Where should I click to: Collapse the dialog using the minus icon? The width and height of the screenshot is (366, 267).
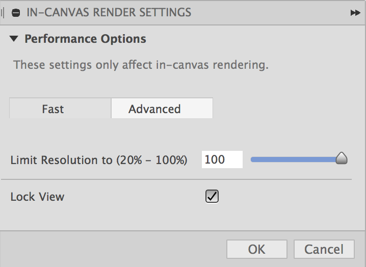coord(15,13)
